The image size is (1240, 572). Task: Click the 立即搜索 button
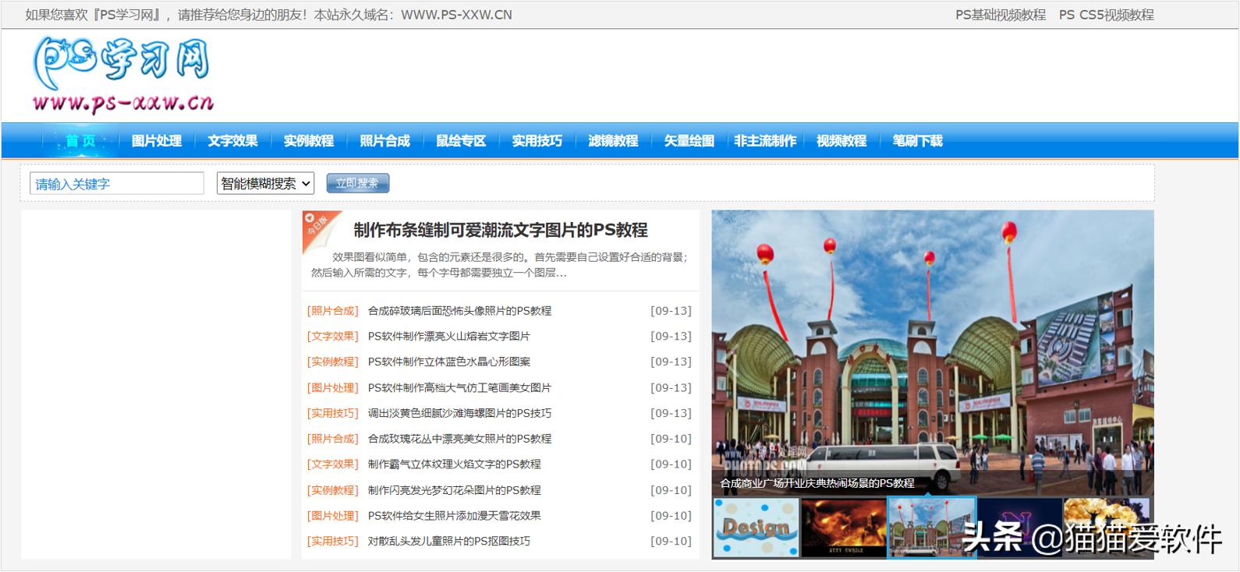point(358,183)
